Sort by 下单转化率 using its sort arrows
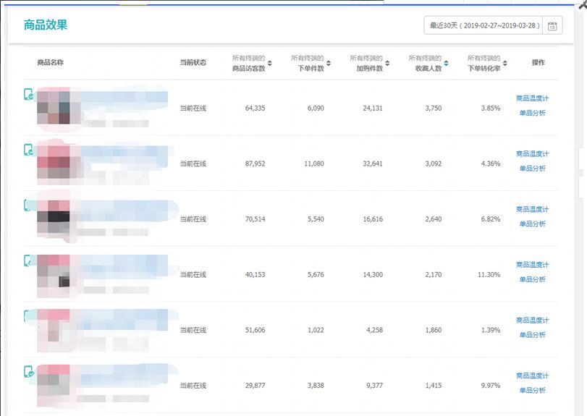This screenshot has width=587, height=416. (504, 63)
